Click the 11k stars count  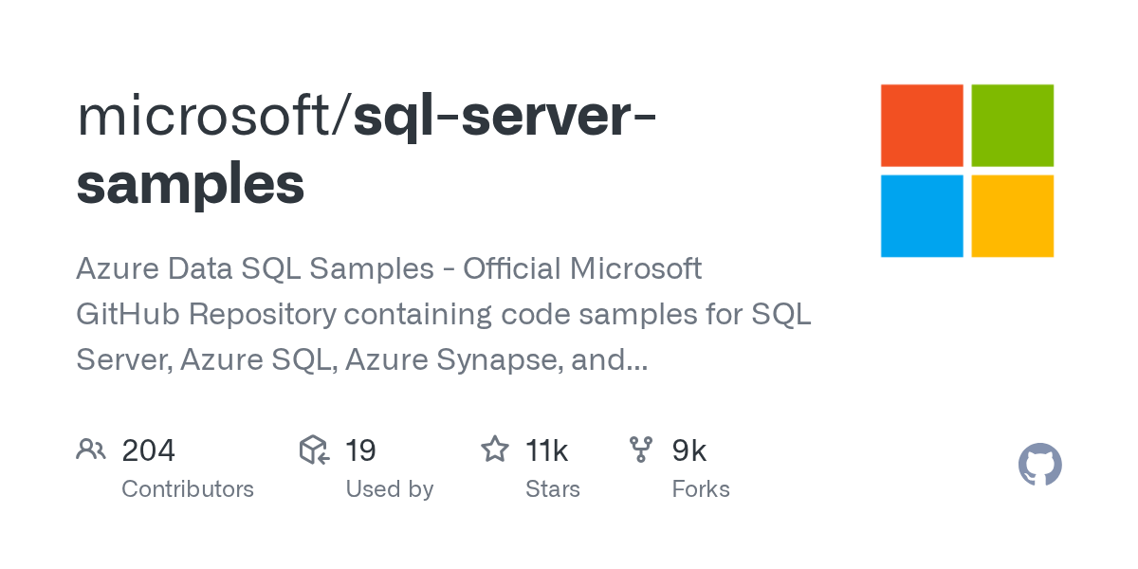tap(546, 450)
